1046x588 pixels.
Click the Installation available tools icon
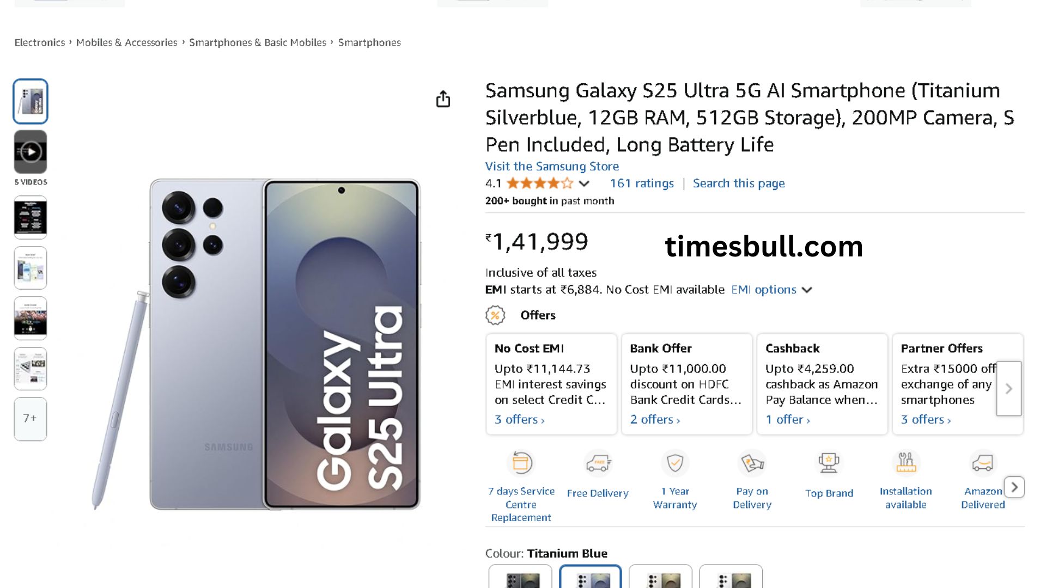(905, 463)
